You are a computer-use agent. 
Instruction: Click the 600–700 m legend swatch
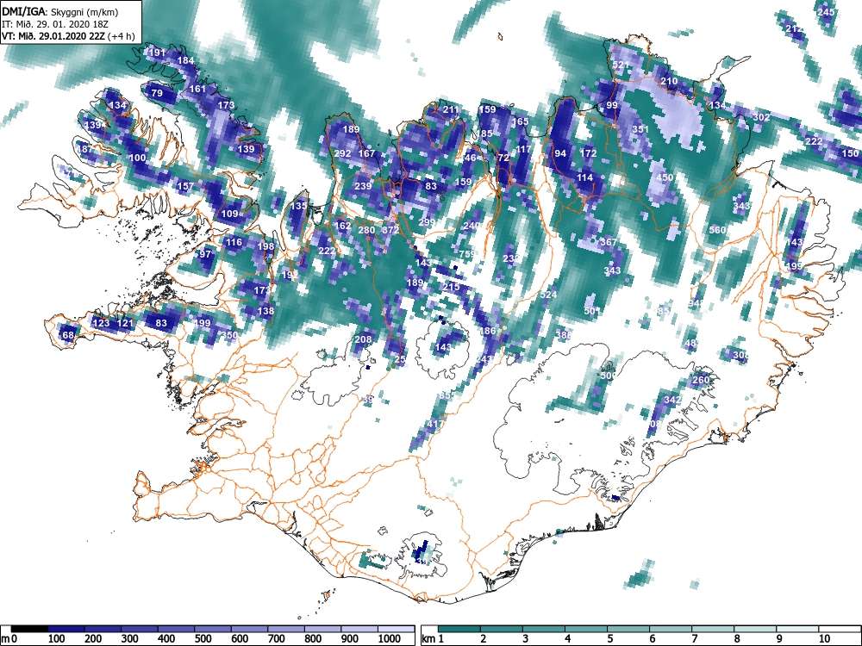250,629
